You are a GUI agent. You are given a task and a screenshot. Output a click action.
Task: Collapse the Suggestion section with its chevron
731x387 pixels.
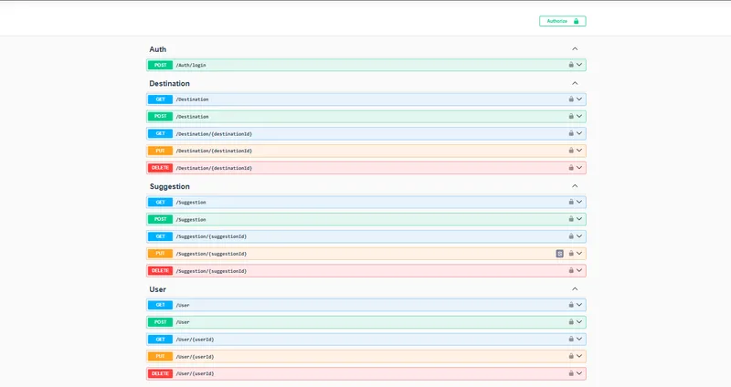tap(575, 186)
